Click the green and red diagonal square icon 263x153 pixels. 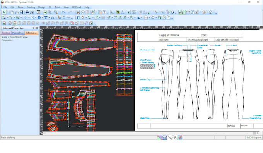coord(118,12)
